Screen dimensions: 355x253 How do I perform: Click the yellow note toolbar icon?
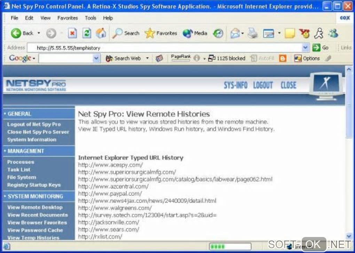point(290,33)
